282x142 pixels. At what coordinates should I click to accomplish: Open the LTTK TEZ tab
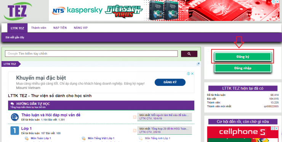(17, 28)
